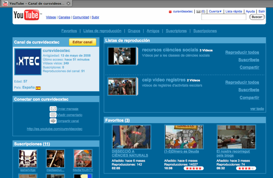
Task: Click the Spain flag icon
Action: tap(38, 88)
